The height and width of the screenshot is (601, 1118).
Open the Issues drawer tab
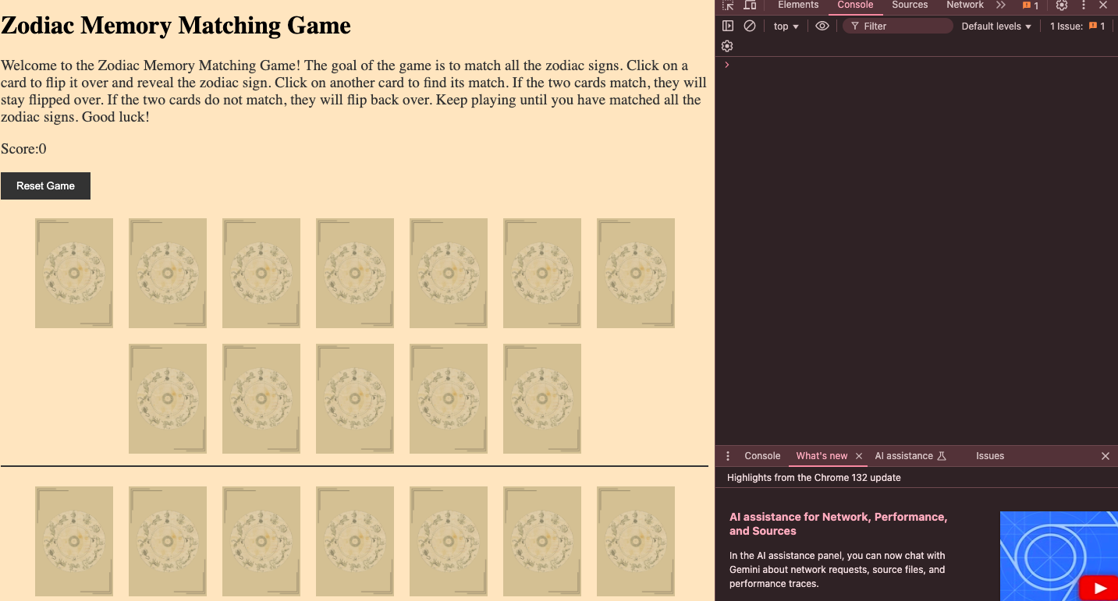tap(990, 456)
